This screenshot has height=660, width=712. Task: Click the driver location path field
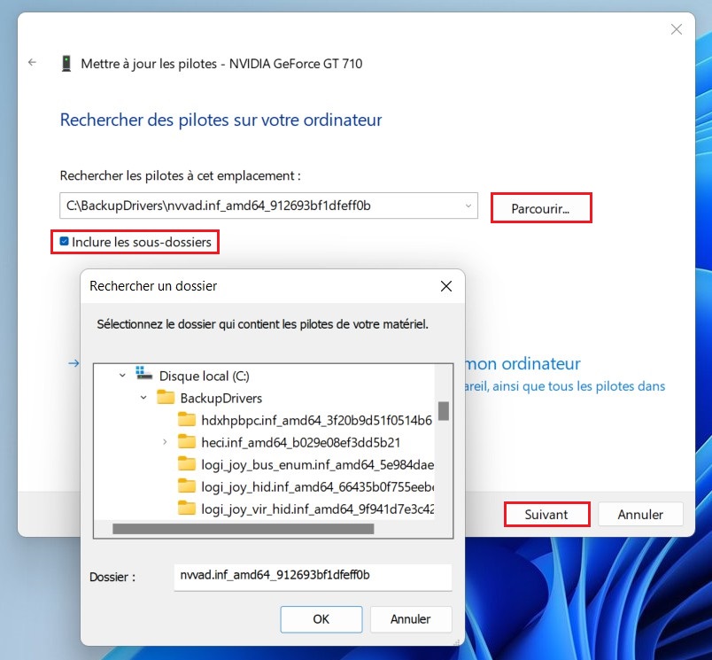[268, 206]
